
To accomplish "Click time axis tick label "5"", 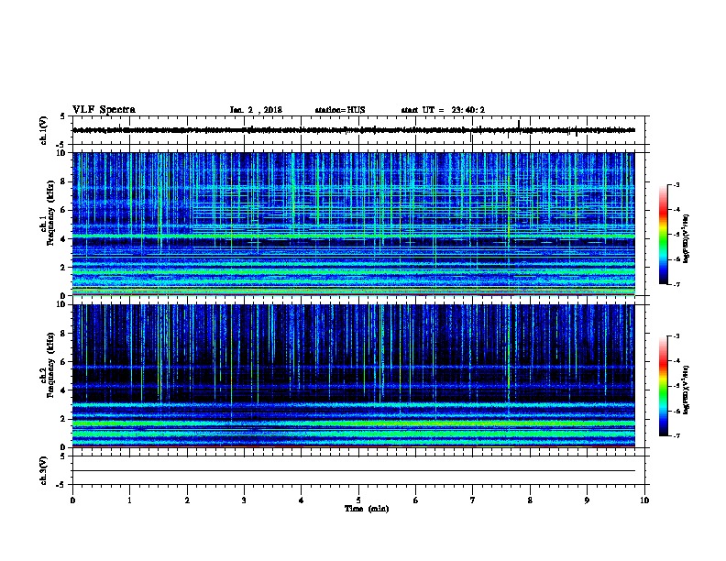I will click(358, 500).
